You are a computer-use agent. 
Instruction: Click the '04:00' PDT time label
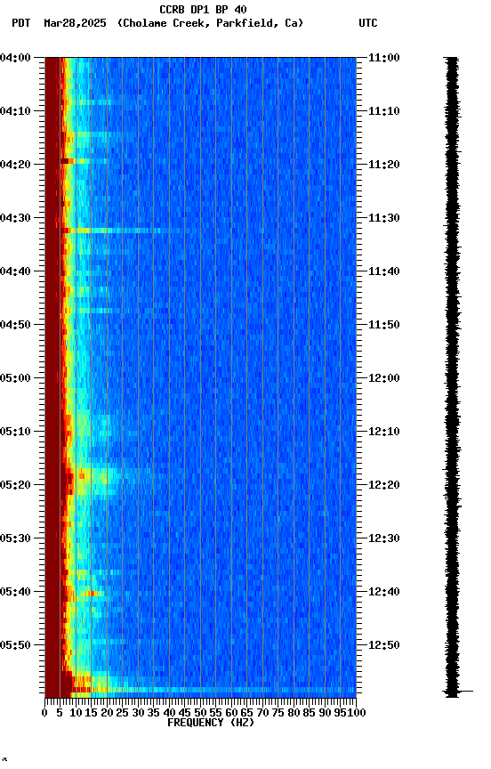click(x=15, y=58)
